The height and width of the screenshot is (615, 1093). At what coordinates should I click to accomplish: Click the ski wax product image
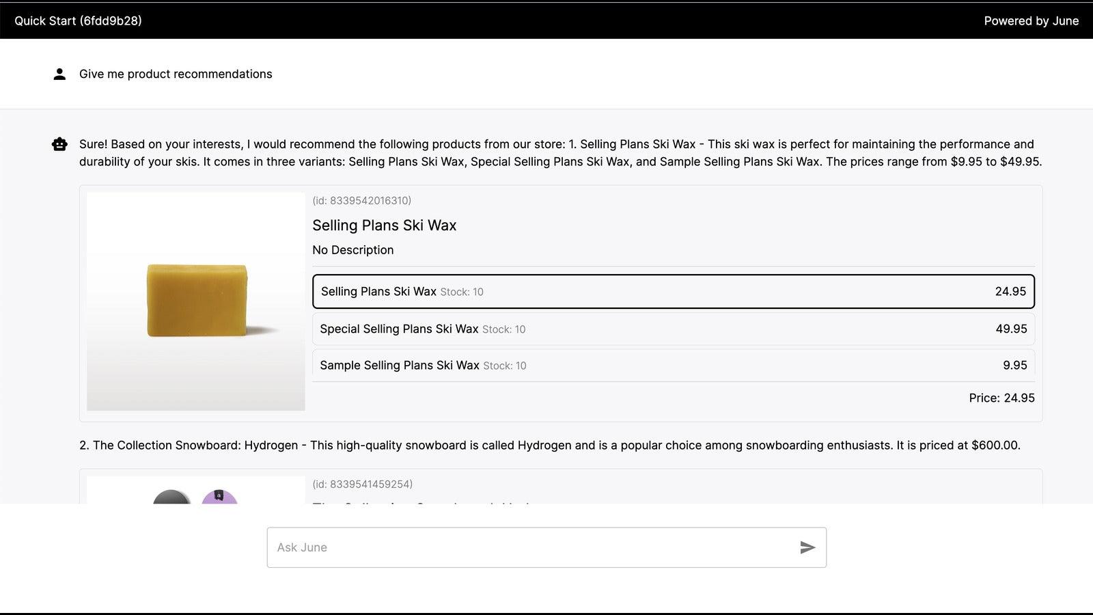coord(195,301)
